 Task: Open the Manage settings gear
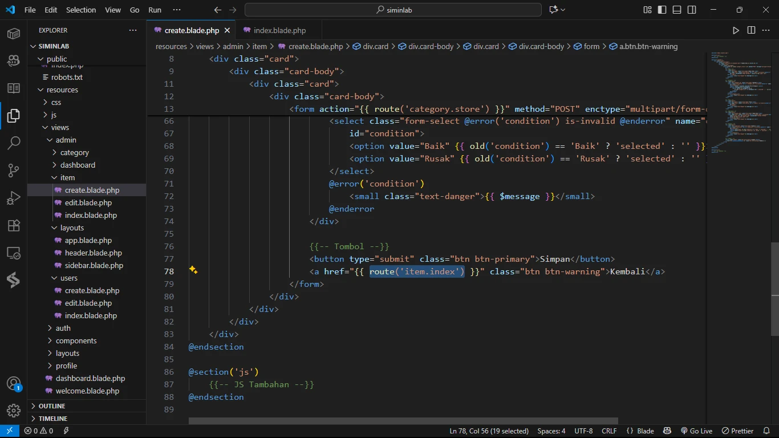(x=14, y=410)
